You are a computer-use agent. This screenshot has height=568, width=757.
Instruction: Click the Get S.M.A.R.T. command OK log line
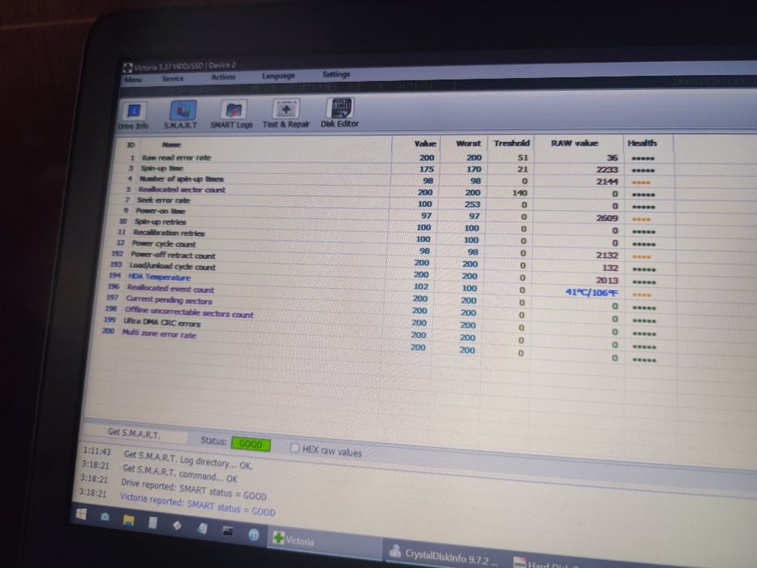coord(180,473)
